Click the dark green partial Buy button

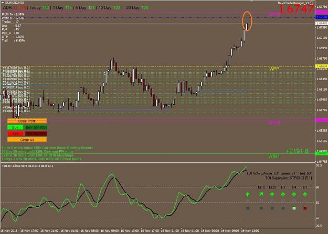[x=36, y=127]
